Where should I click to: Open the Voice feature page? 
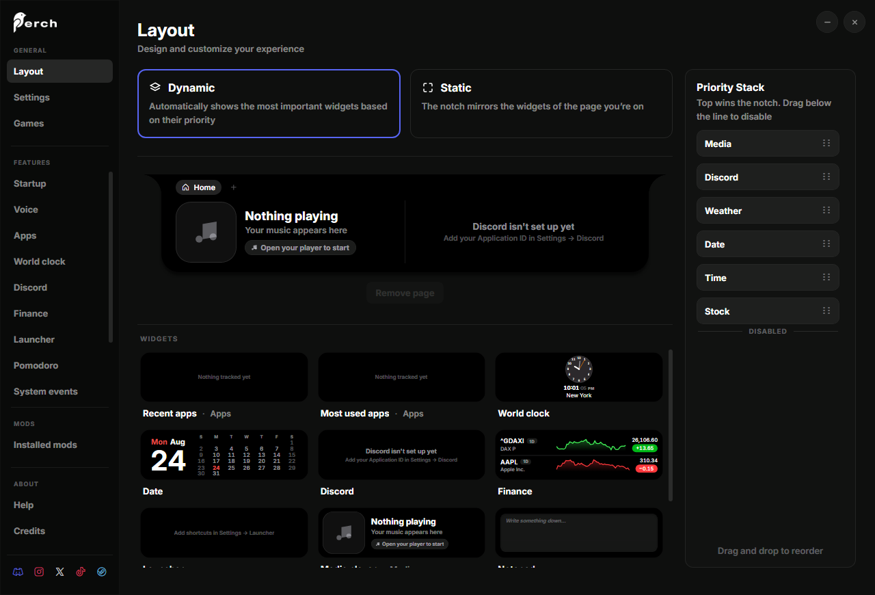pyautogui.click(x=56, y=209)
